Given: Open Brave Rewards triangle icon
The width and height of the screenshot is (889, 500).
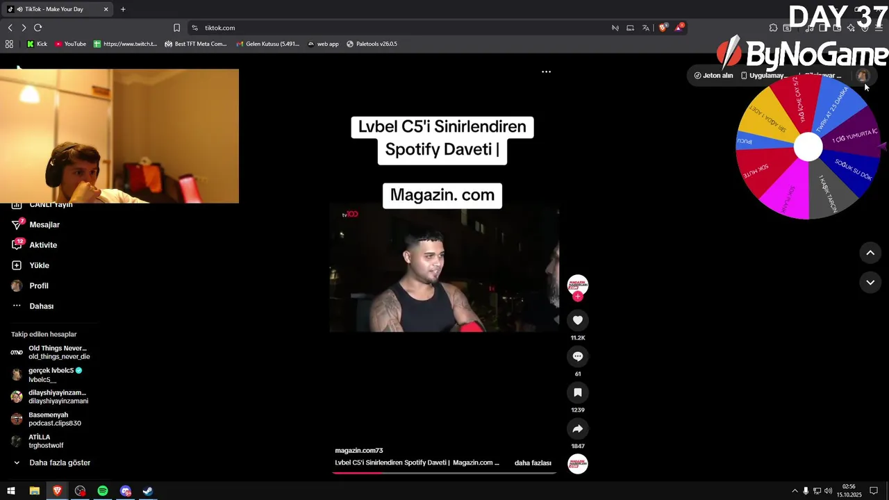Looking at the screenshot, I should [x=679, y=28].
